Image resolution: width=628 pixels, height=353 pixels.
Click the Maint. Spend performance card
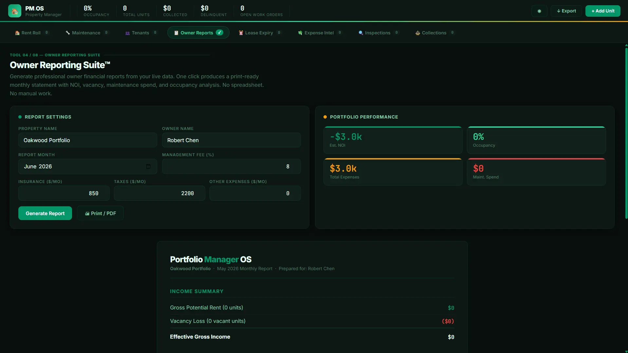coord(536,172)
